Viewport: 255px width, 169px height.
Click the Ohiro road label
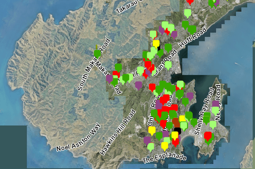(150, 120)
